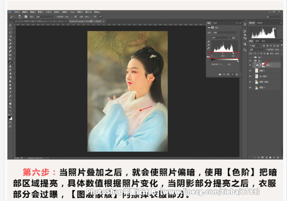The width and height of the screenshot is (287, 201).
Task: Click the Auto button in Levels
Action: tap(233, 38)
